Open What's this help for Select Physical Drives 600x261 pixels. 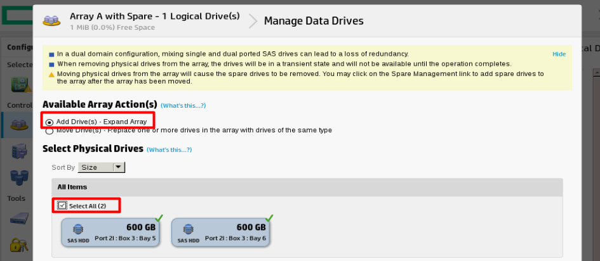(169, 150)
